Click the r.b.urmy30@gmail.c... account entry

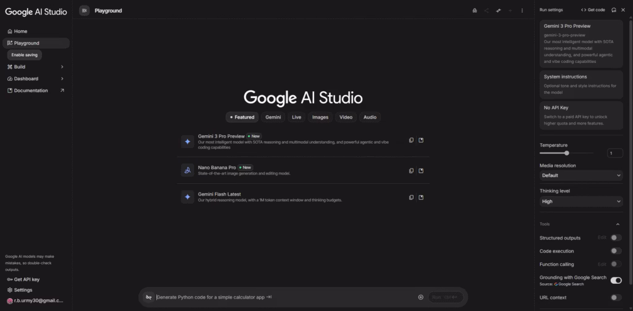(x=35, y=301)
